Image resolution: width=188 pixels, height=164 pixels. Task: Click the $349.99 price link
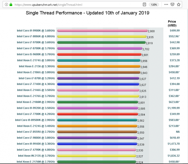coord(175,114)
